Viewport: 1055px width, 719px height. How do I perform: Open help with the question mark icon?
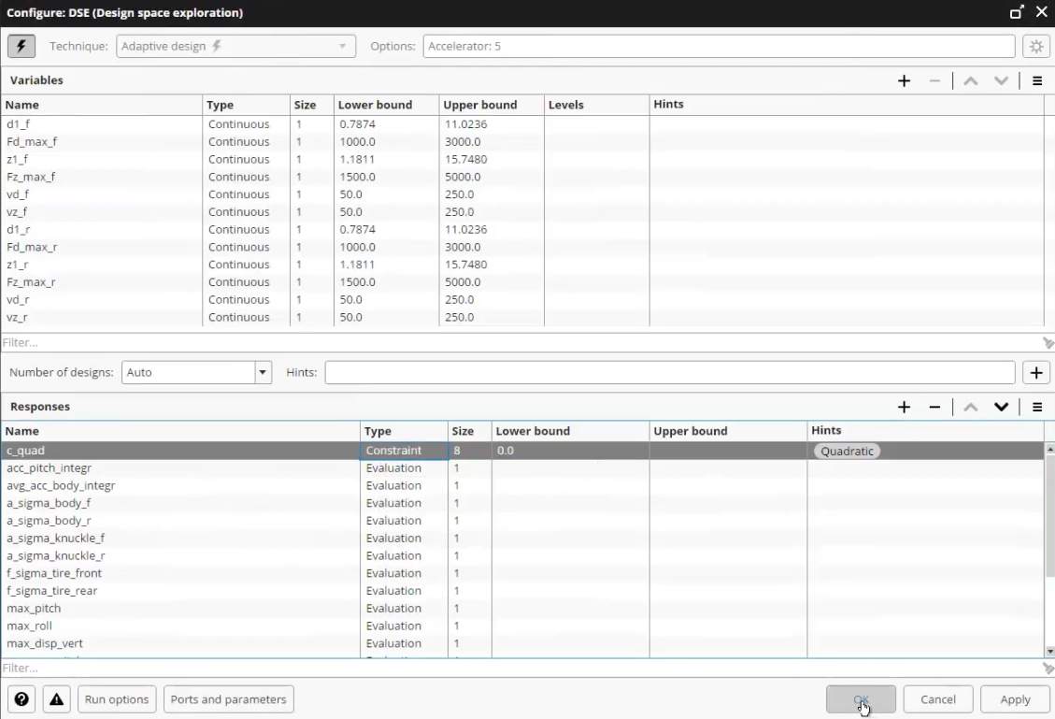pyautogui.click(x=21, y=698)
